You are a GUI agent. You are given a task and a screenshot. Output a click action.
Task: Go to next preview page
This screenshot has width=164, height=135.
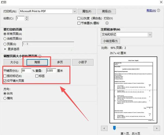(157, 128)
